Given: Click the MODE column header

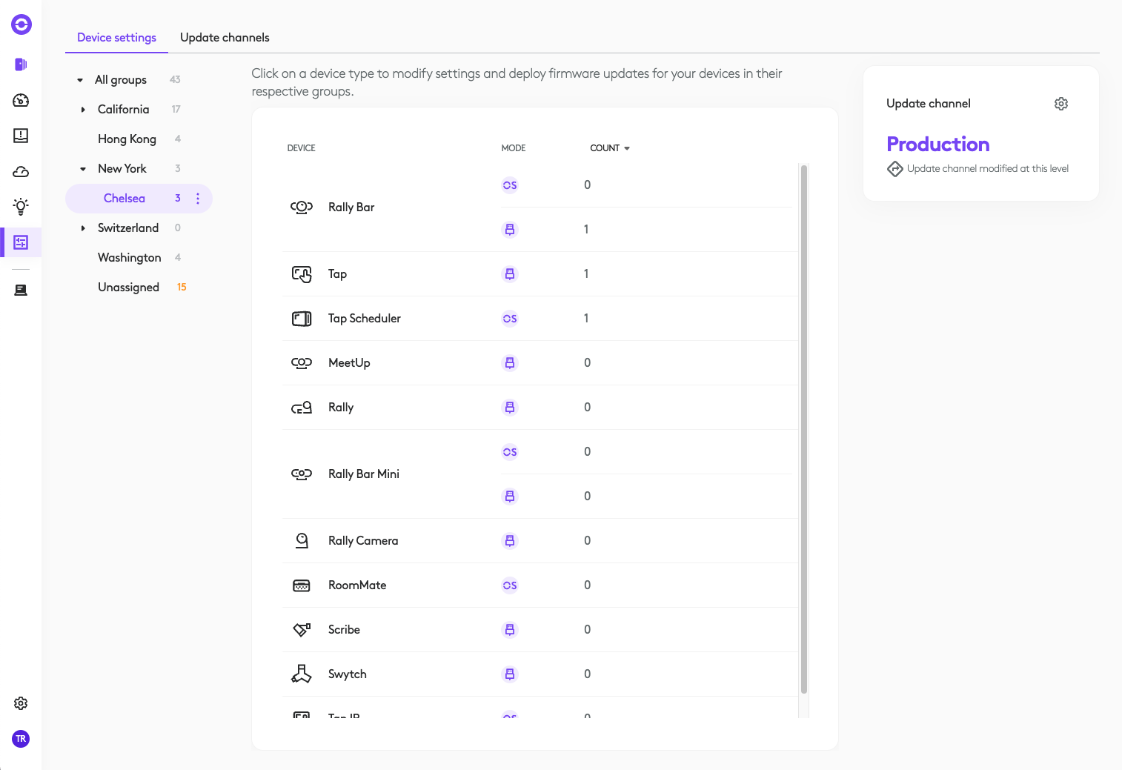Looking at the screenshot, I should click(x=513, y=148).
